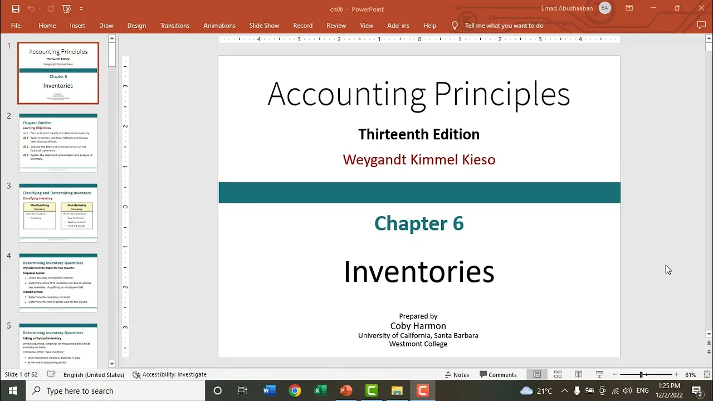Click the zoom in plus button

click(x=676, y=375)
